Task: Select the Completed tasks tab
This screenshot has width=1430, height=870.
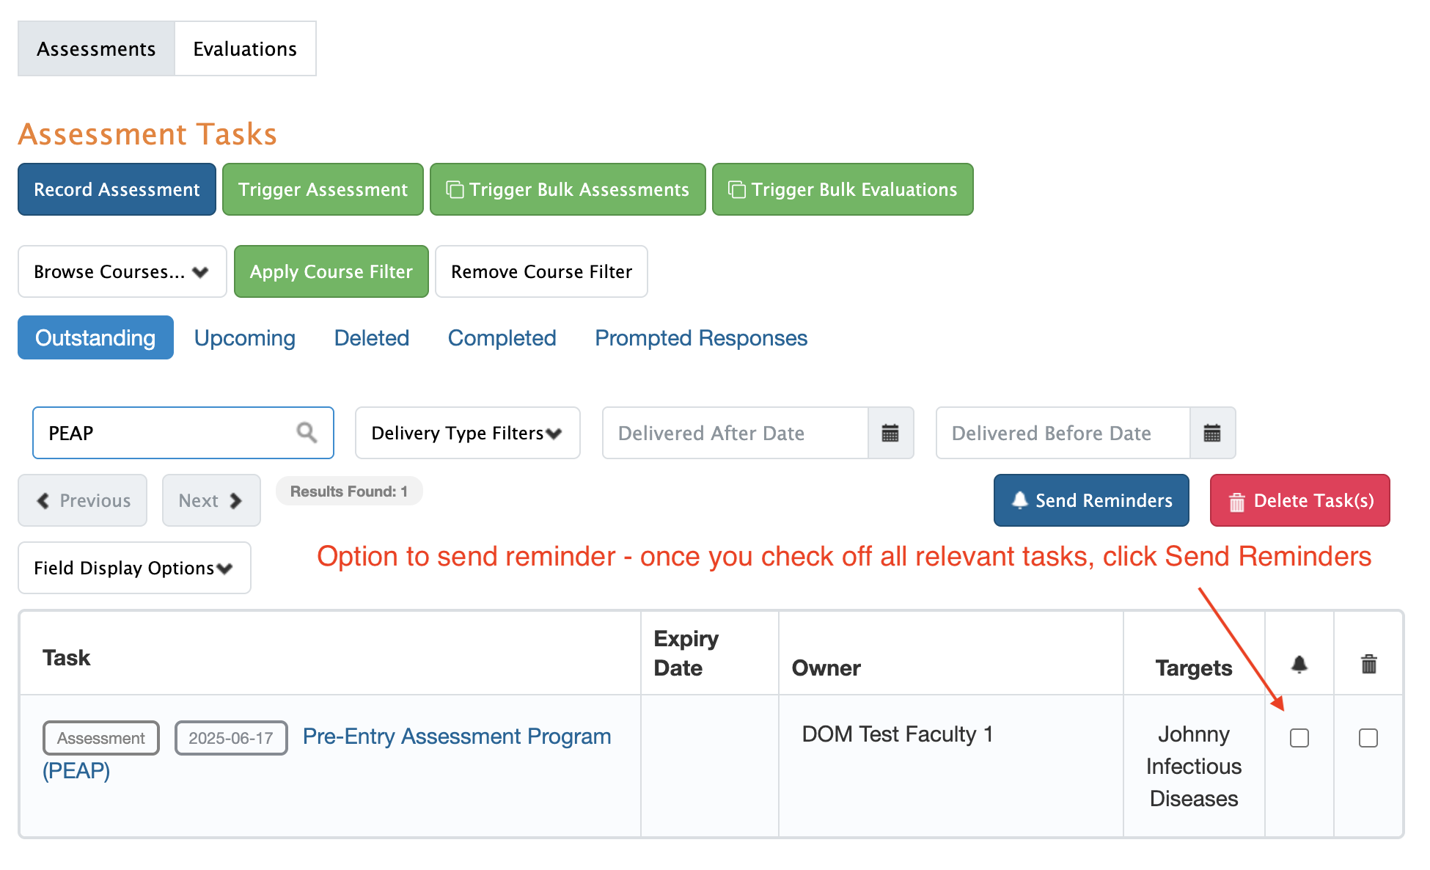Action: point(502,337)
